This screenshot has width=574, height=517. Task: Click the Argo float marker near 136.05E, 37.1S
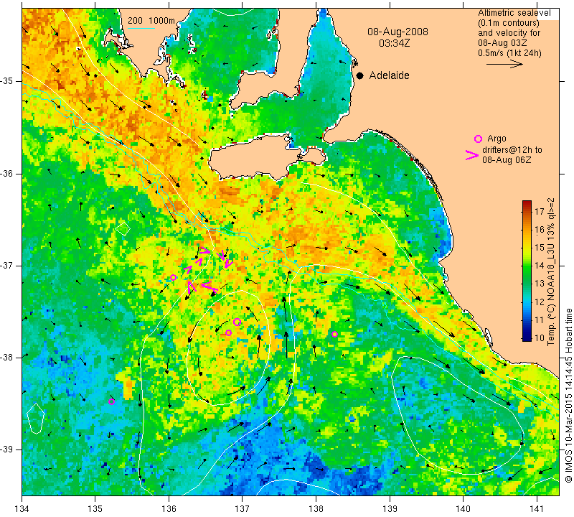tap(173, 277)
